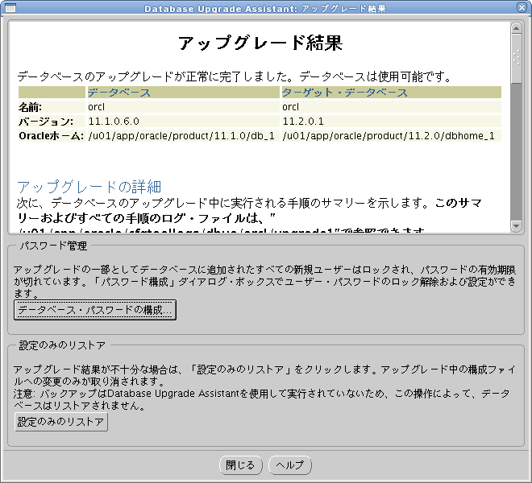Image resolution: width=532 pixels, height=483 pixels.
Task: Click the Oracleホーム: row label
Action: point(51,136)
